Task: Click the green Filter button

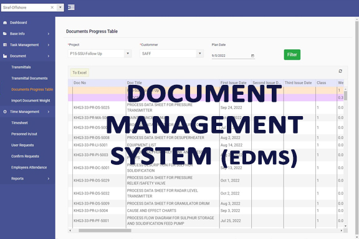Action: 292,54
